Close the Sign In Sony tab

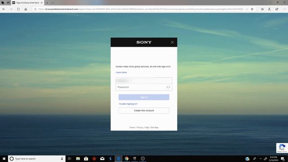click(x=42, y=3)
